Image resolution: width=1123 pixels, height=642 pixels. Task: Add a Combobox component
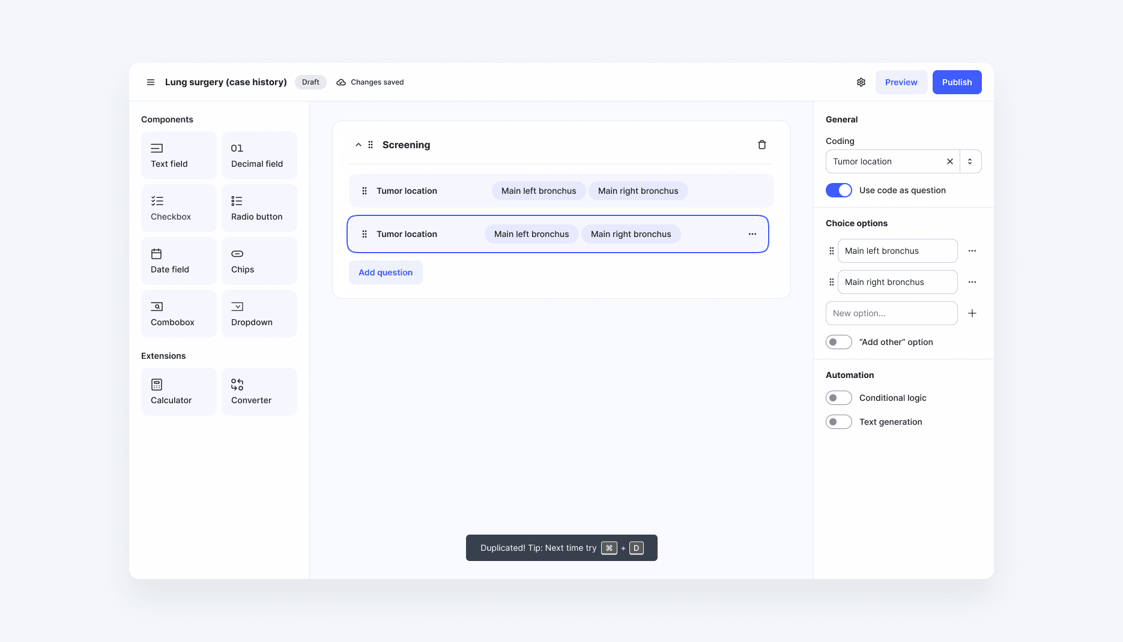[x=179, y=314]
